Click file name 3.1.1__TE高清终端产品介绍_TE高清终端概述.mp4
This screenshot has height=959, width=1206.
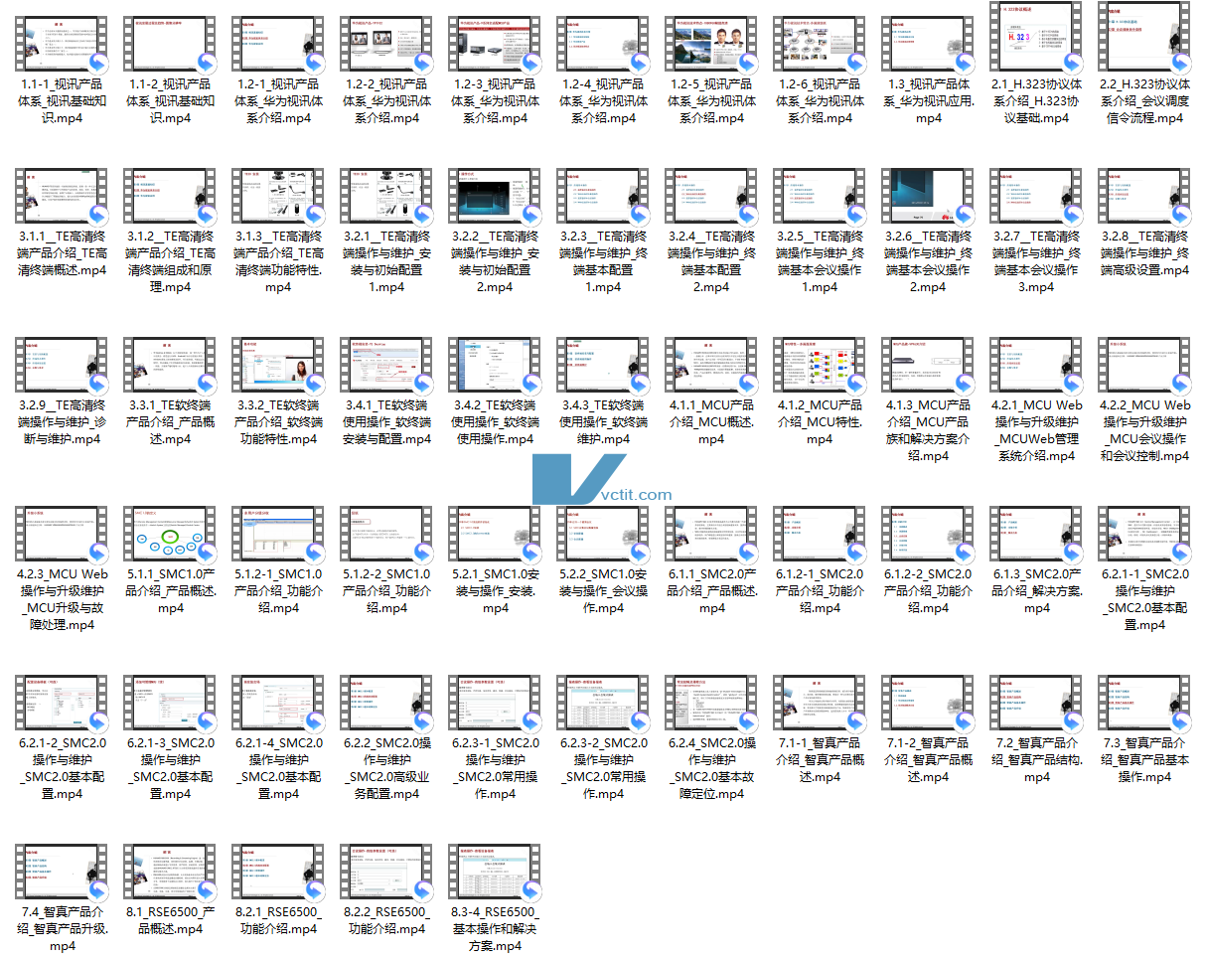click(x=62, y=253)
